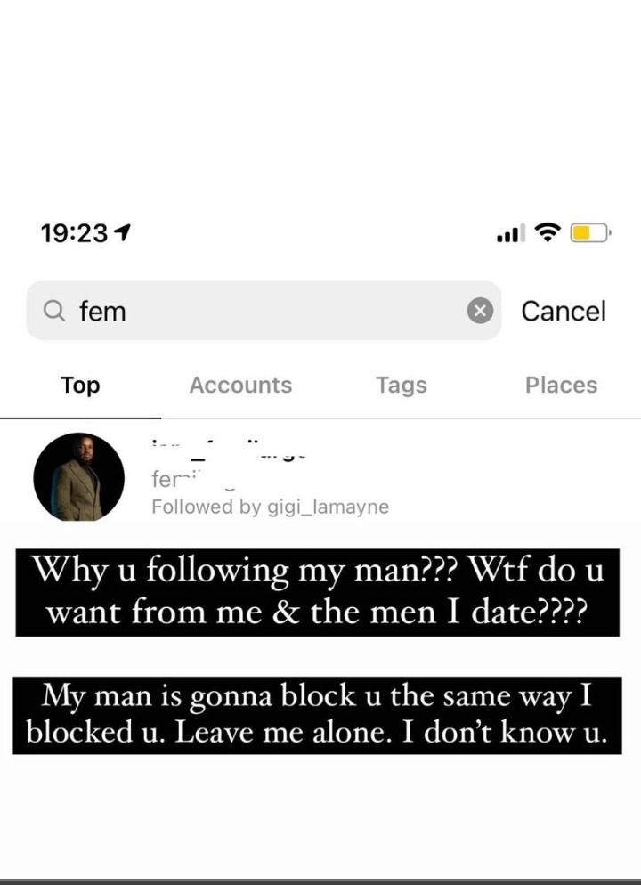Tap the 19:23 clock in status bar
641x885 pixels.
coord(74,232)
